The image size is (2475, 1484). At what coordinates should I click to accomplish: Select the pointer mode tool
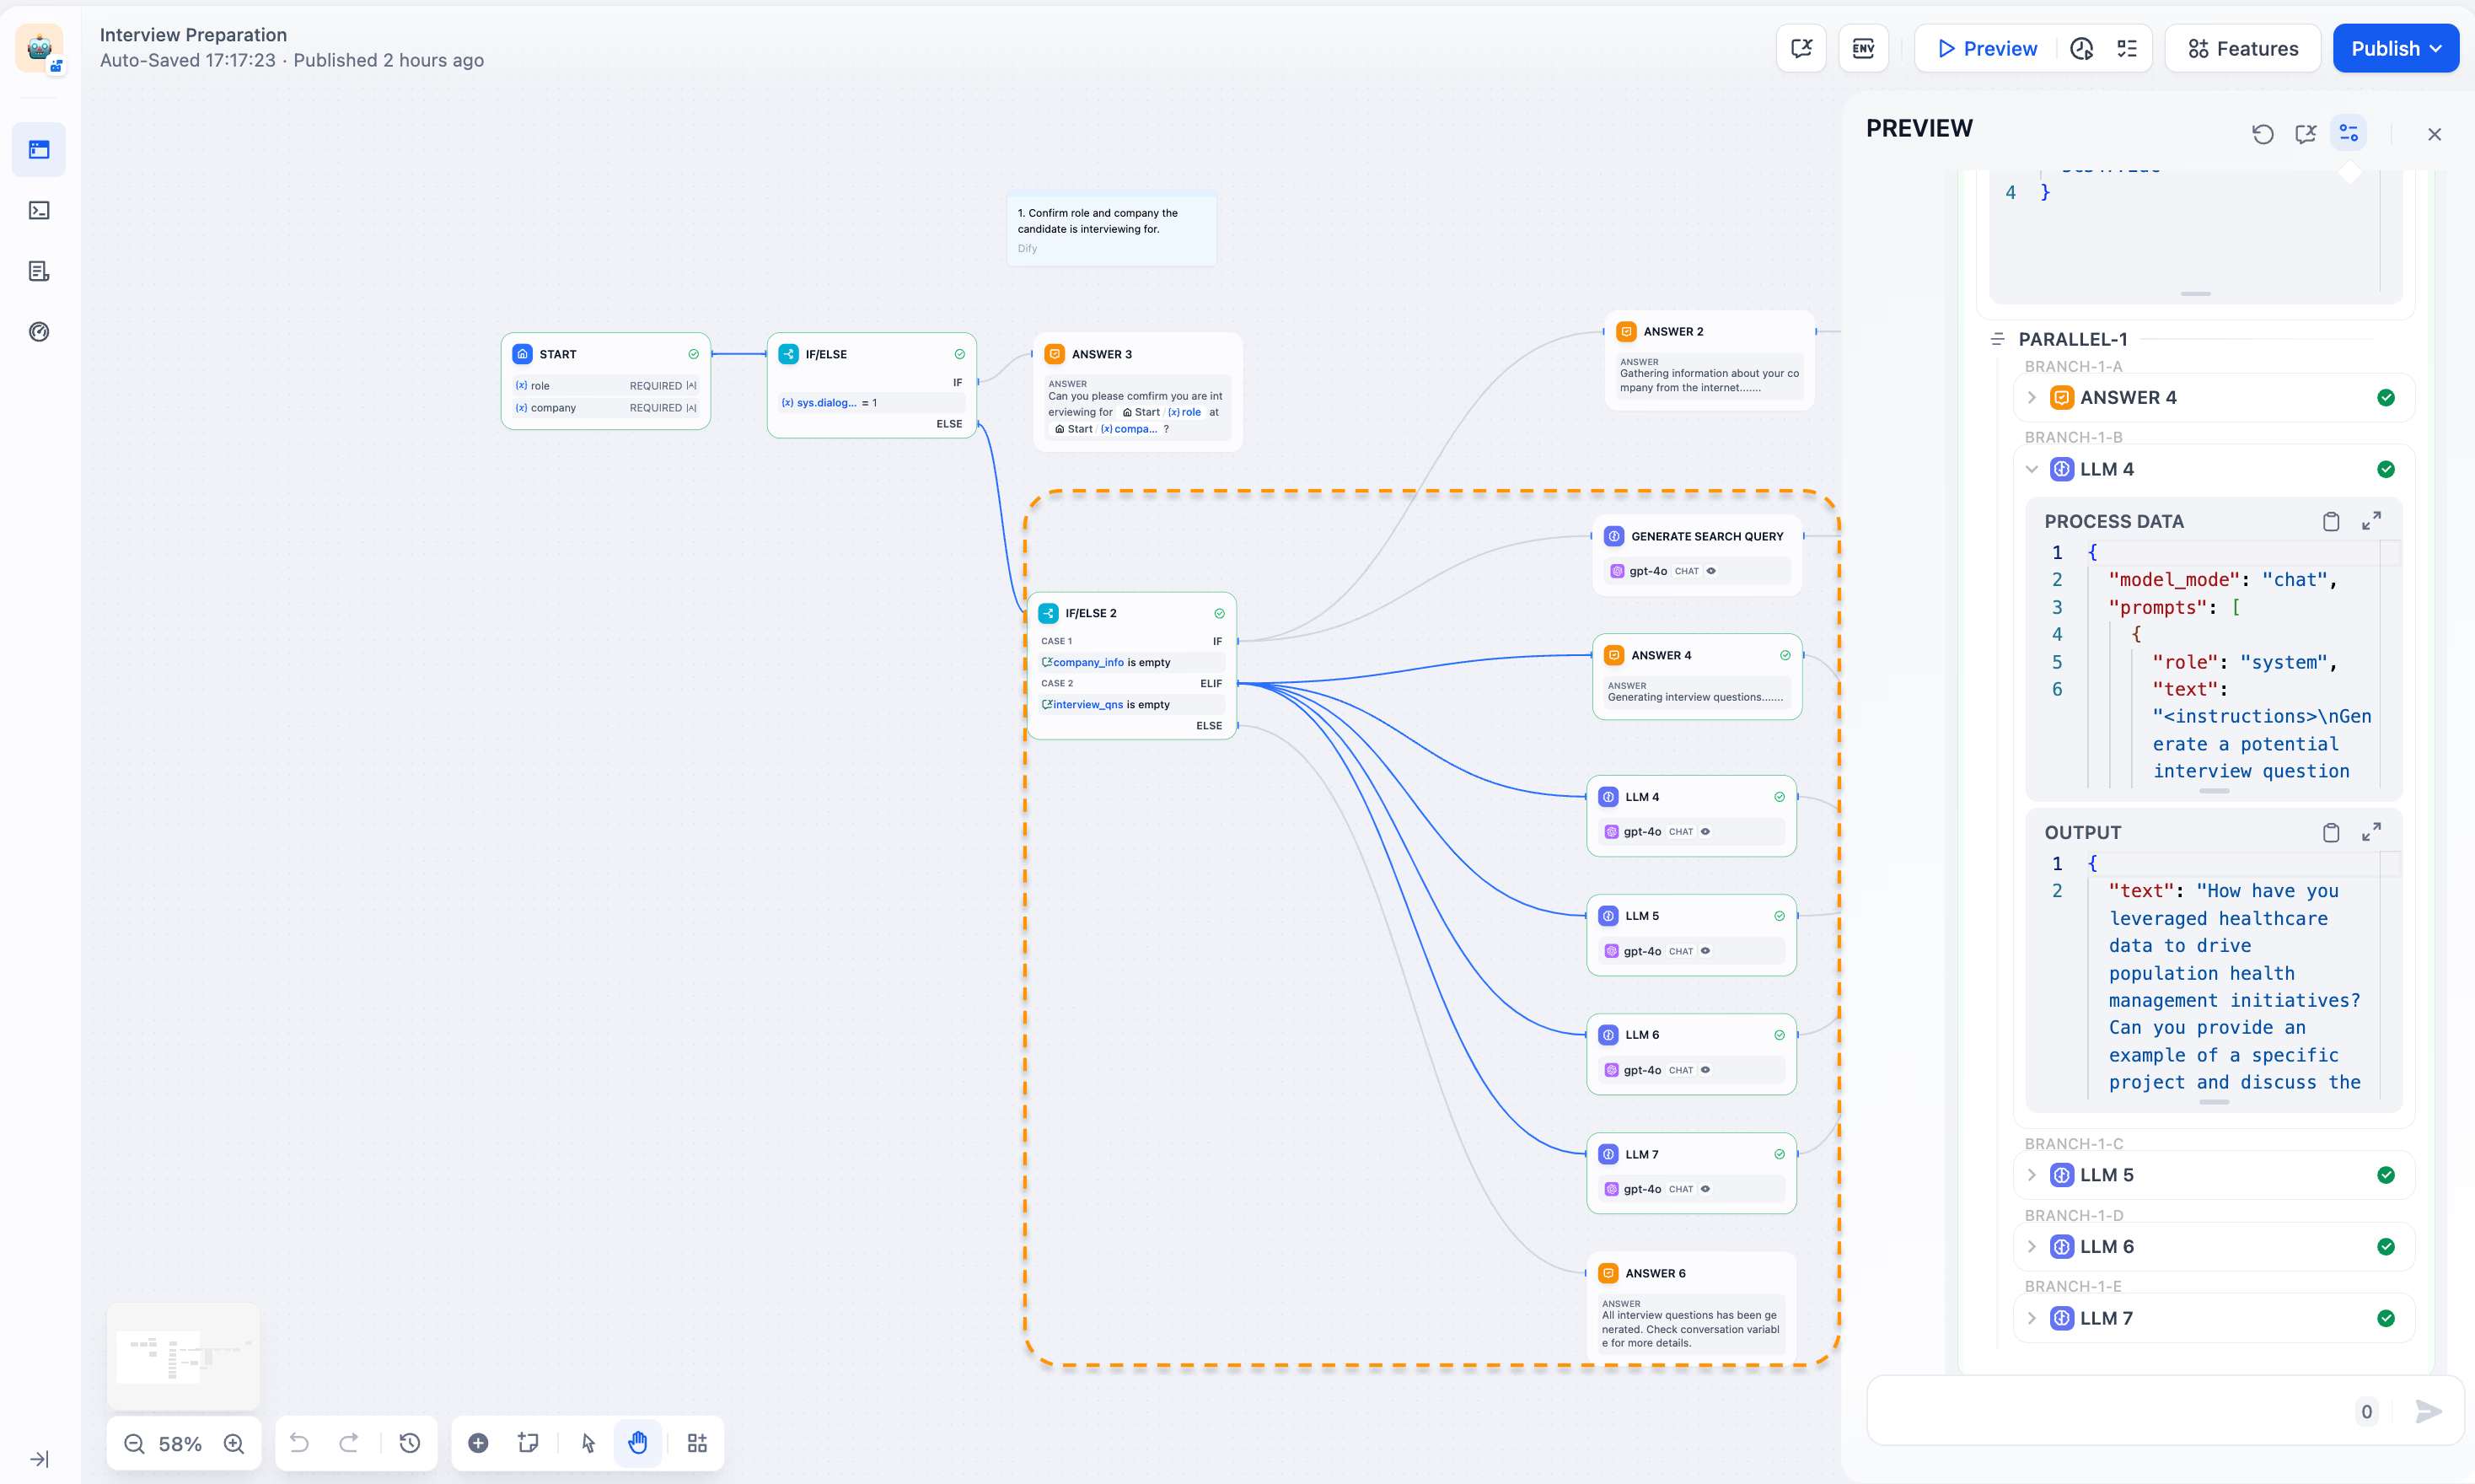pyautogui.click(x=588, y=1443)
